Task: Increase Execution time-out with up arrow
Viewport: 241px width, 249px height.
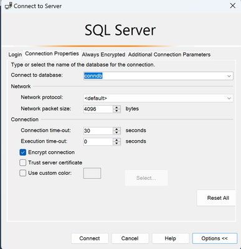Action: [116, 140]
